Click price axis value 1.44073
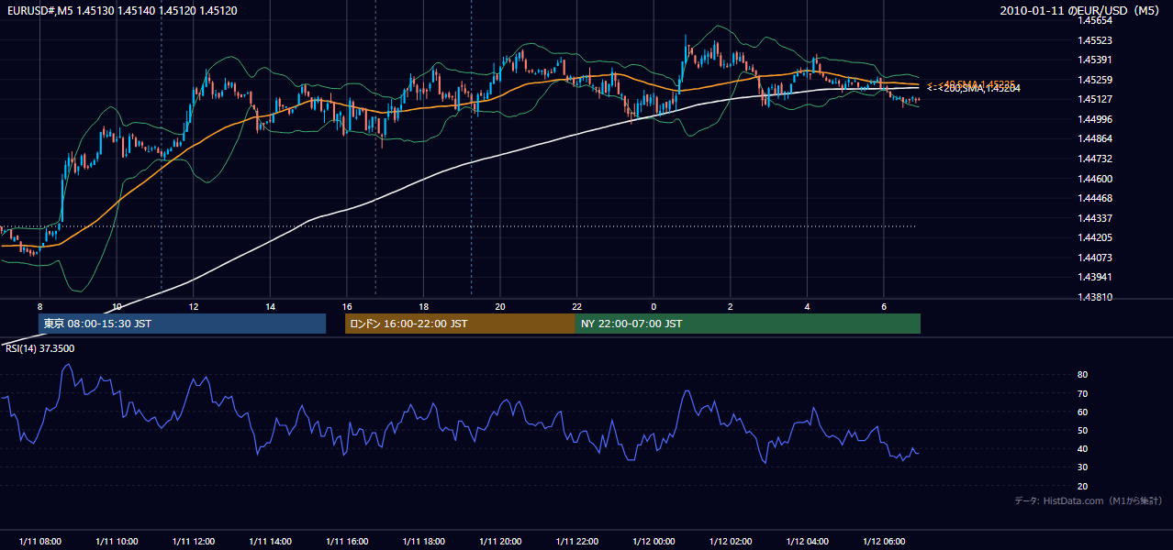 [x=1095, y=258]
